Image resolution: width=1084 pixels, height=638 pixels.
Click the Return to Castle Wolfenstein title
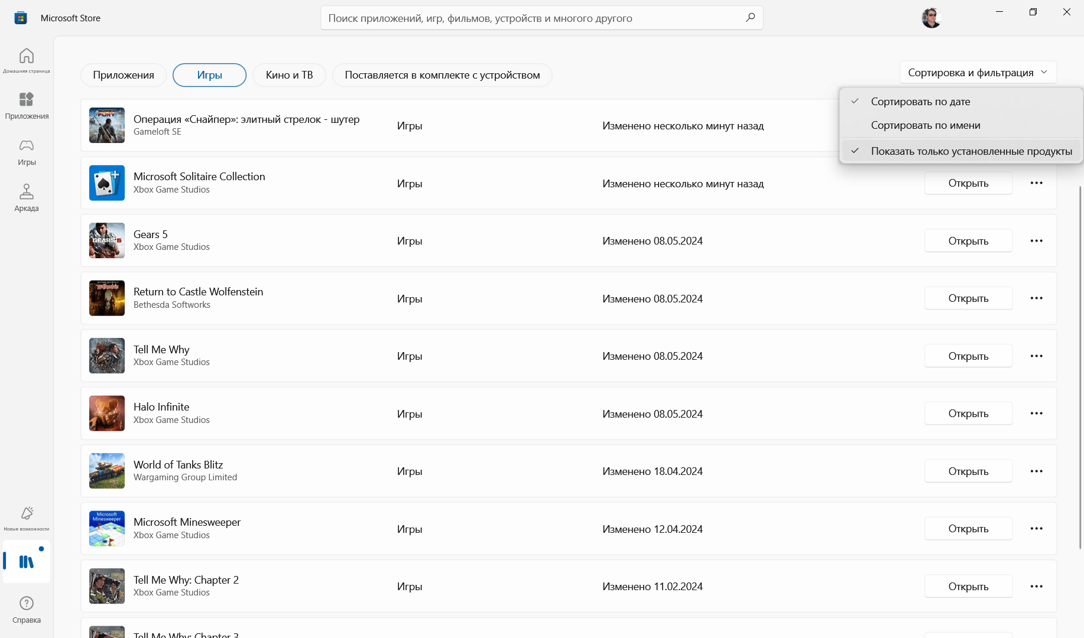[198, 292]
